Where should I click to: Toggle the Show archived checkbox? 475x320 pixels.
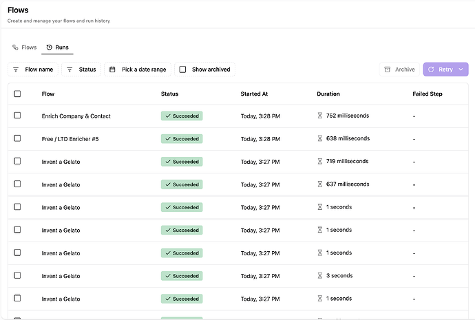[182, 70]
